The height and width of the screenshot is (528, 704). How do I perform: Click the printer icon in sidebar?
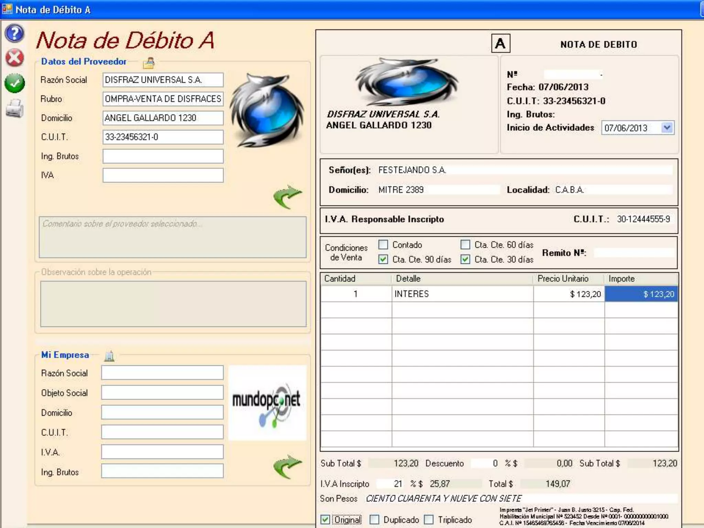tap(14, 109)
